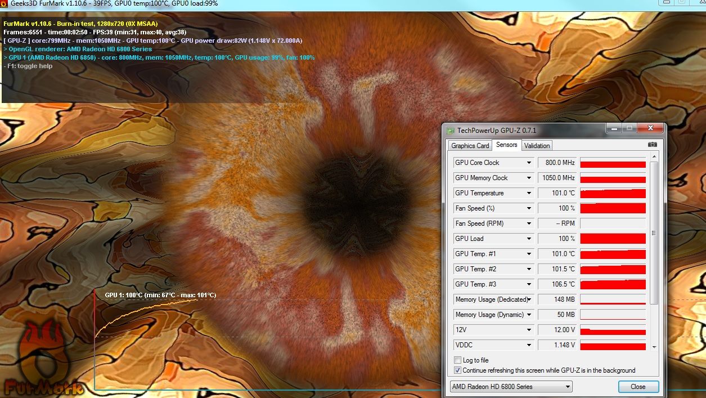Click the "TechPowerUp GPU-Z 0.7.1" title text
Image resolution: width=706 pixels, height=398 pixels.
[497, 131]
